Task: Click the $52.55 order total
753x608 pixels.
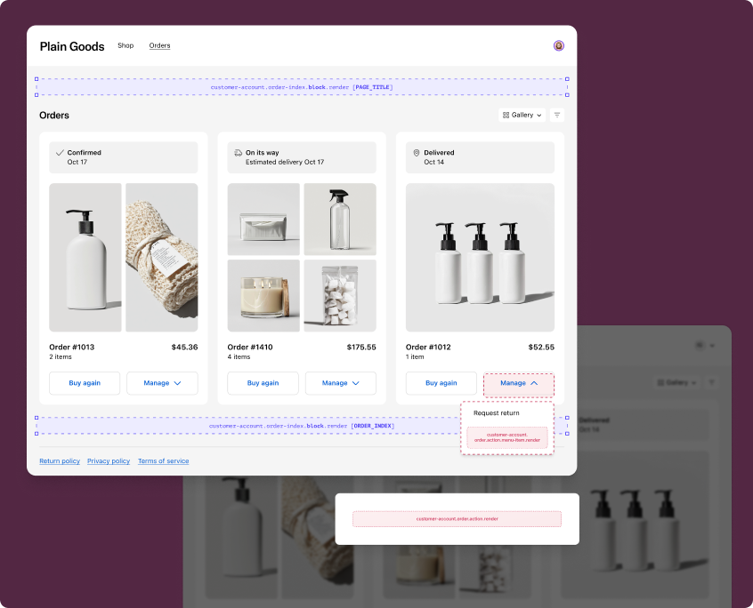Action: (541, 348)
